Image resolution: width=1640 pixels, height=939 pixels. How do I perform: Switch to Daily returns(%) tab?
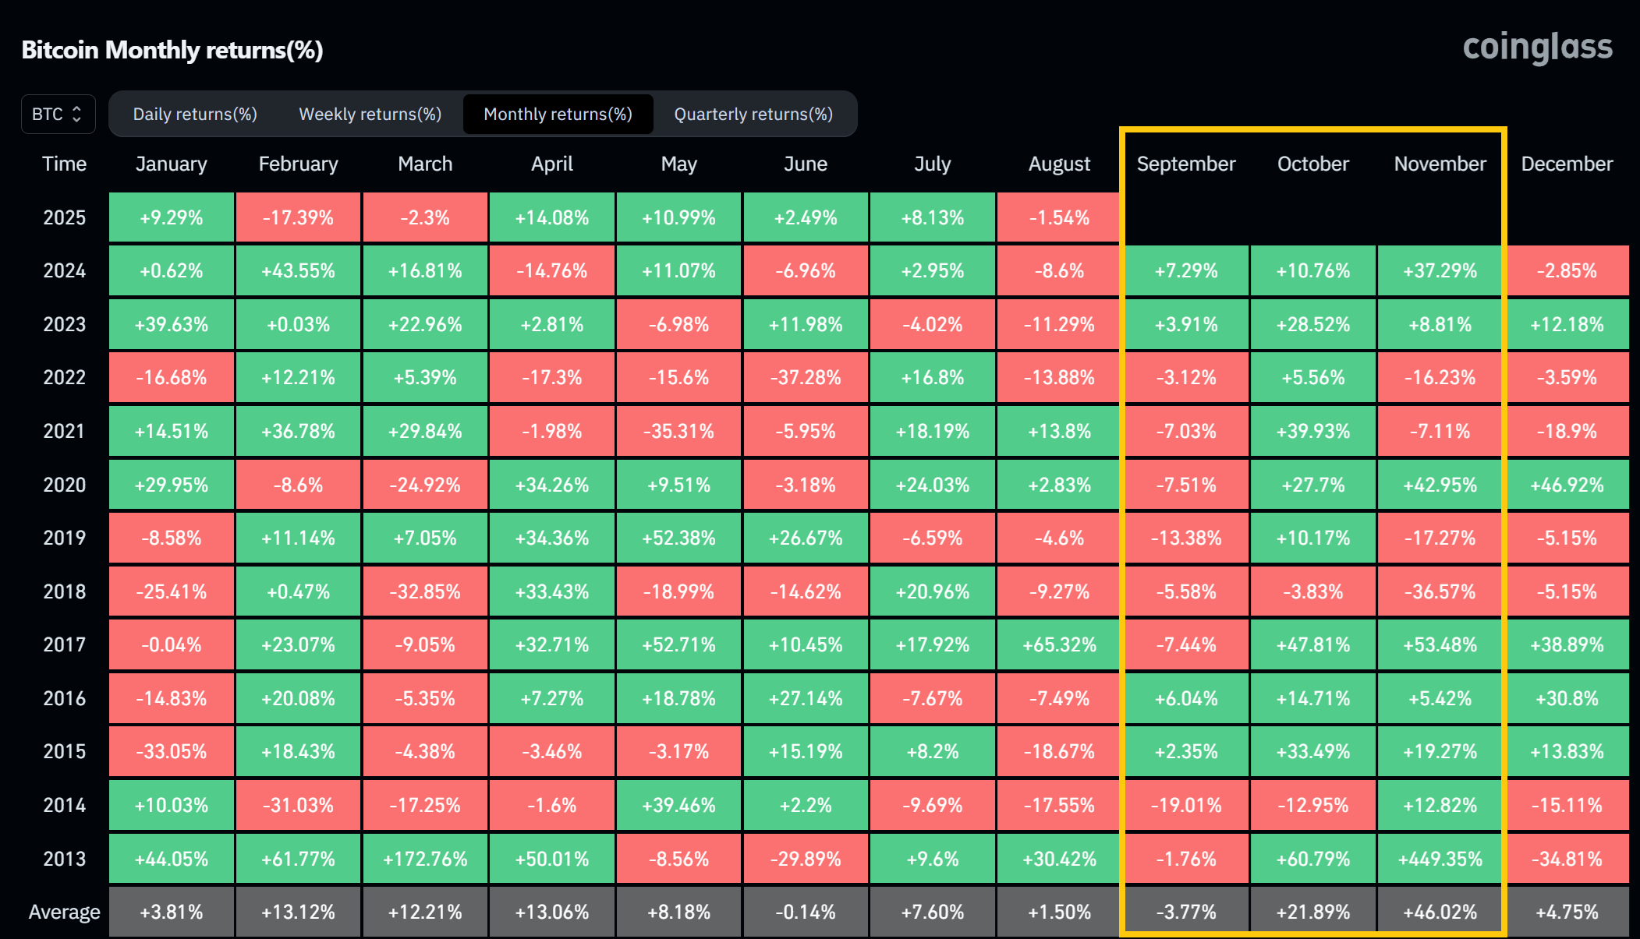(x=195, y=115)
